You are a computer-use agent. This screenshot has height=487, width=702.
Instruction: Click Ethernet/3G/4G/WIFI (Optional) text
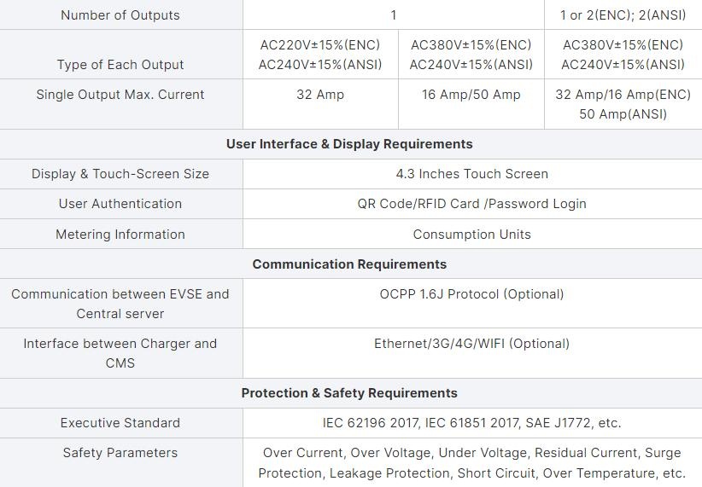click(472, 344)
